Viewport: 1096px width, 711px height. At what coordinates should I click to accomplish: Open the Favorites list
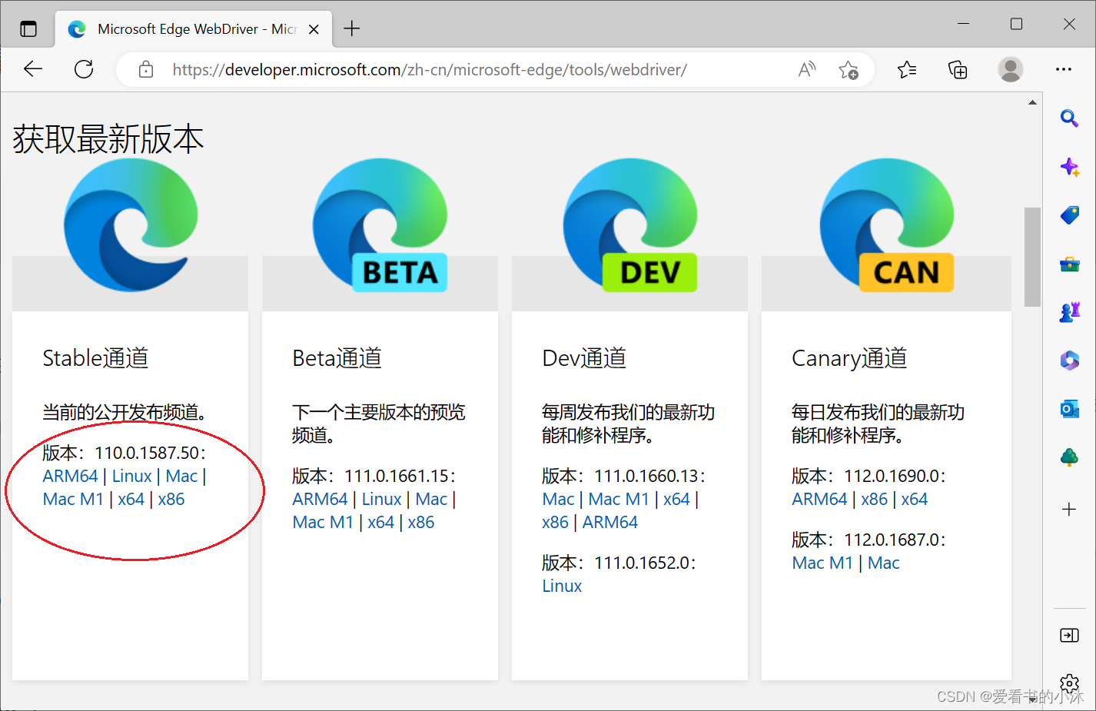907,70
